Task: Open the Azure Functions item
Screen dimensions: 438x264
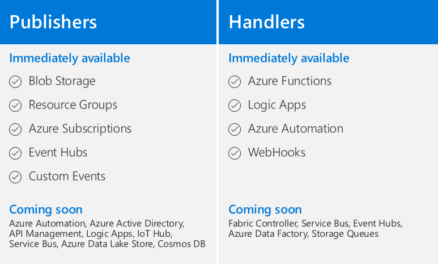Action: [290, 81]
